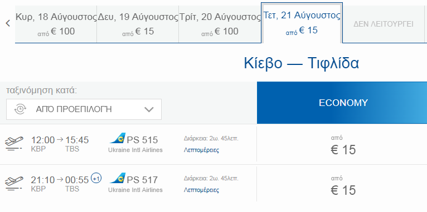427x212 pixels.
Task: Click the airplane takeoff icon for flight PS 515
Action: tap(14, 144)
